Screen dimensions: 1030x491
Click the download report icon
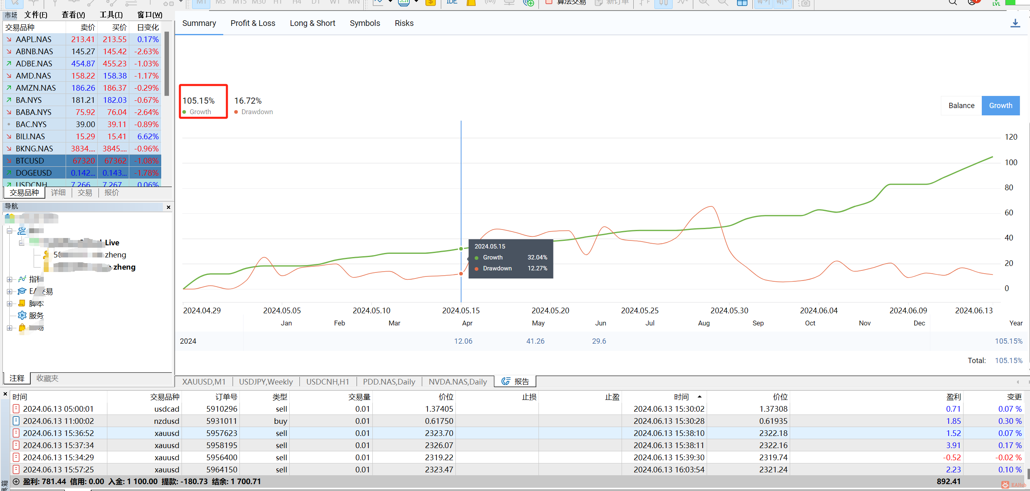pyautogui.click(x=1015, y=23)
